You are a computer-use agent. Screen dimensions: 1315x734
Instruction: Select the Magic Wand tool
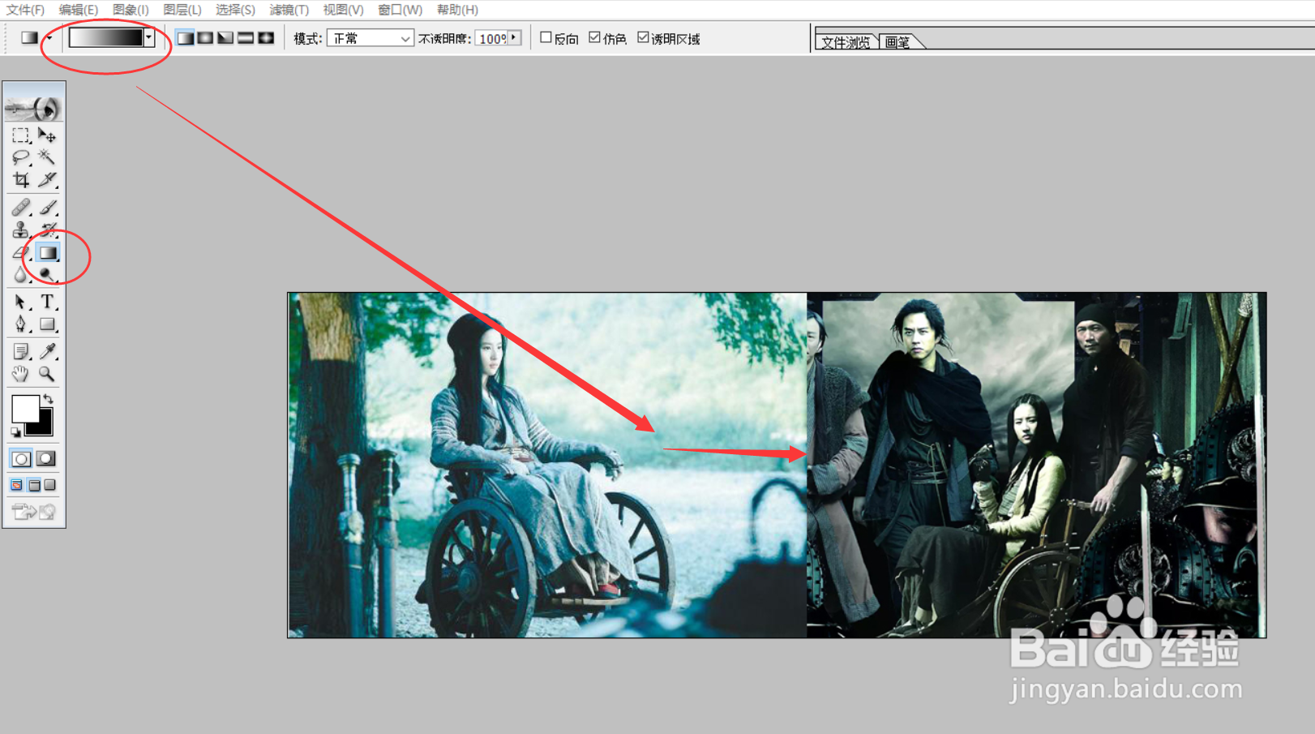click(x=47, y=157)
